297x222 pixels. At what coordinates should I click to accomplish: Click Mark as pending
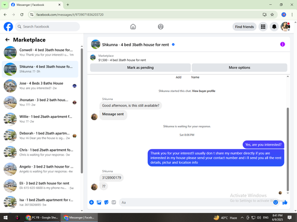[140, 67]
